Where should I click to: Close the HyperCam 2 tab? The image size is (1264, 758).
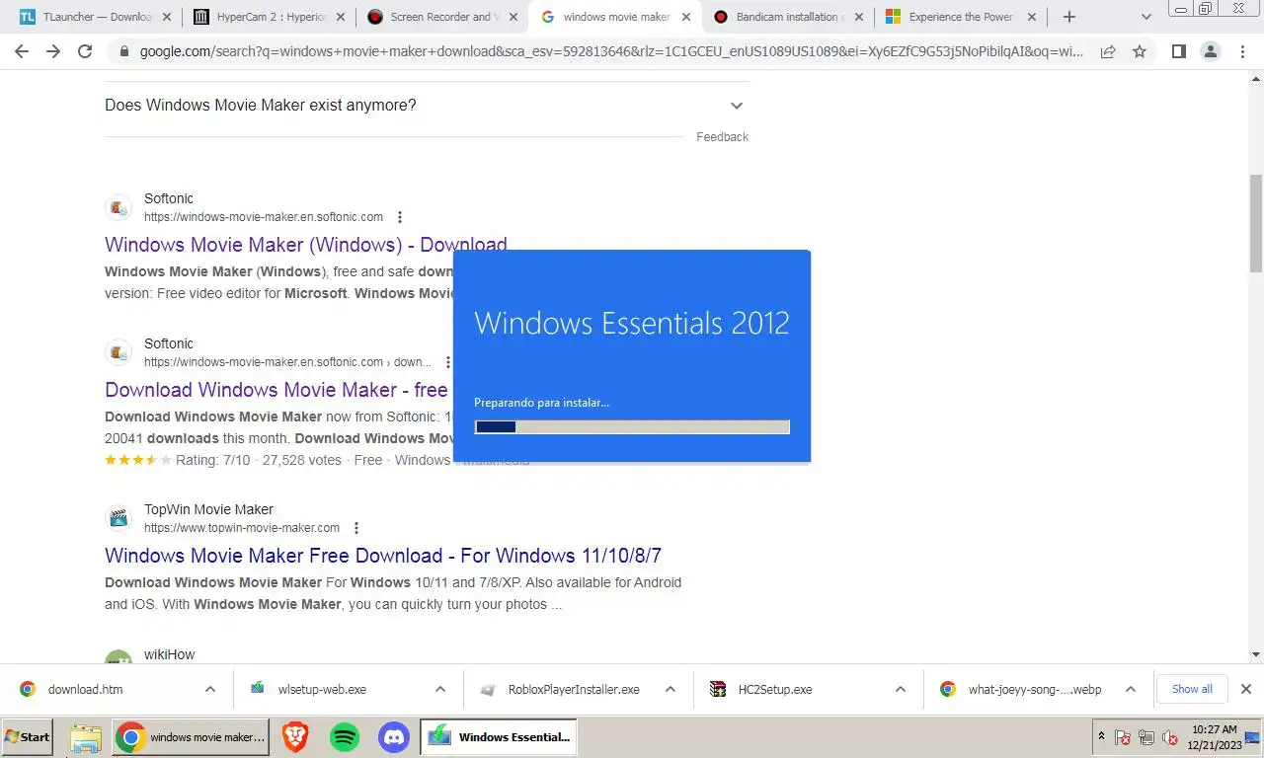[x=340, y=17]
